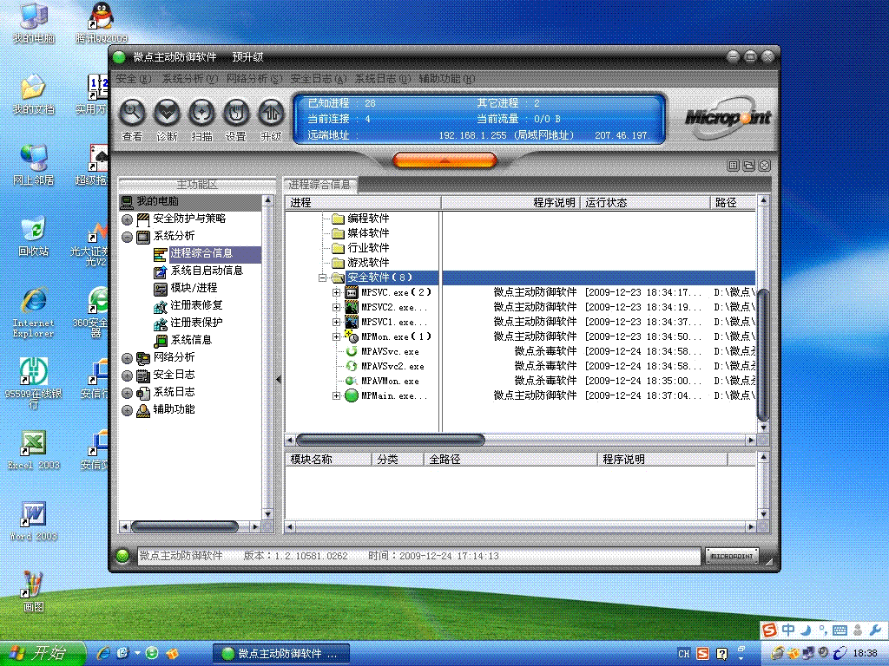Expand the 辅助功能 tree node
889x666 pixels.
click(127, 410)
